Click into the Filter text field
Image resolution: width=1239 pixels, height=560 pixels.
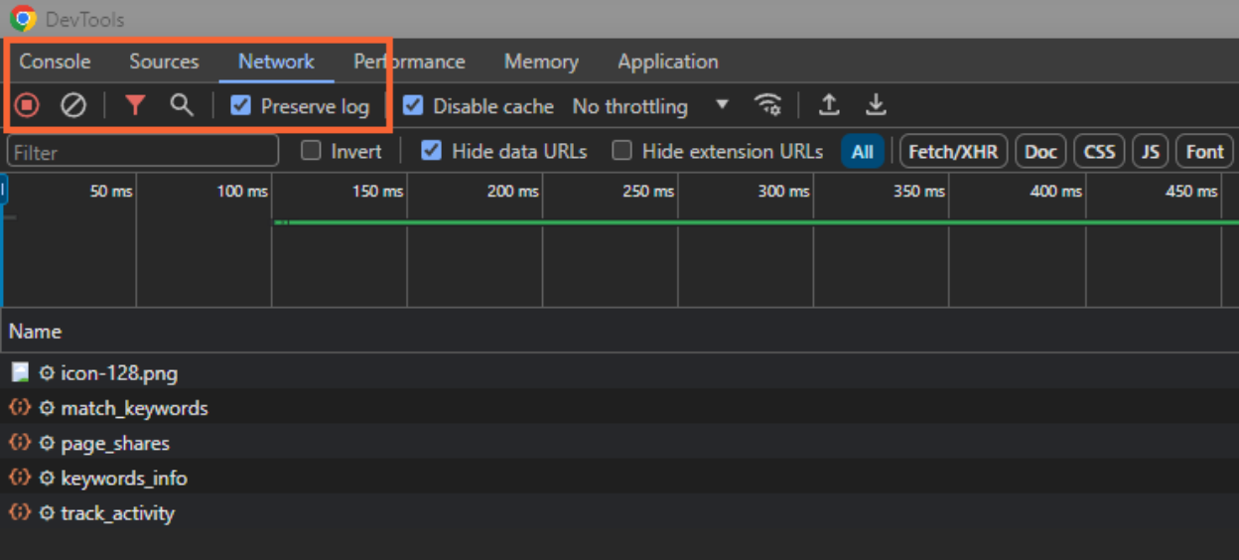click(143, 152)
